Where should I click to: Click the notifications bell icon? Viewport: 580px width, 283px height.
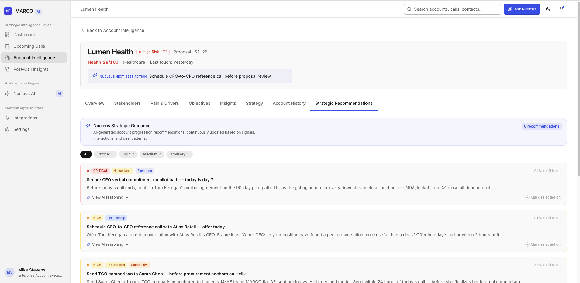pos(561,9)
